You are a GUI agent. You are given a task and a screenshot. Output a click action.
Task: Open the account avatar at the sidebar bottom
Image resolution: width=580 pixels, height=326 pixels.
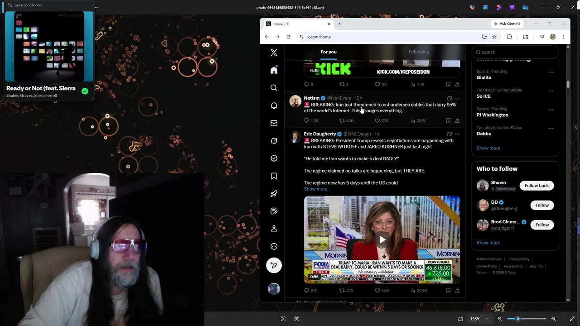(274, 289)
